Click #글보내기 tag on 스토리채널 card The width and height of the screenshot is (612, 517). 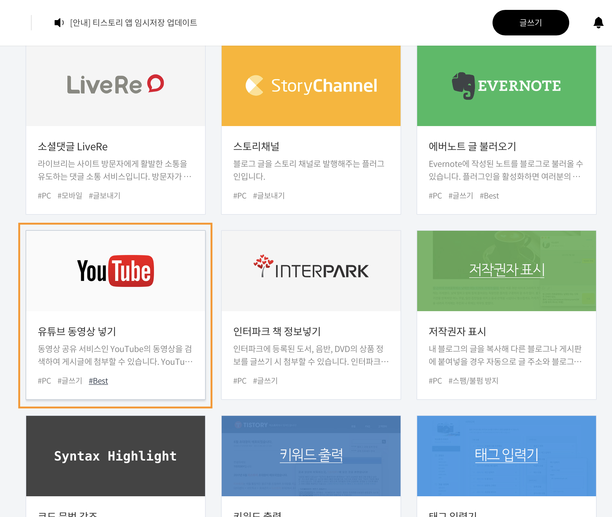tap(269, 196)
